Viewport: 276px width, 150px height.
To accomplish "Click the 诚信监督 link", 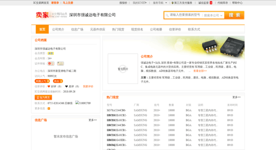I will coord(204,3).
